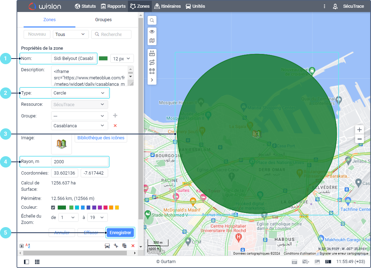Open the Rapports menu
Image resolution: width=371 pixels, height=268 pixels.
click(x=113, y=6)
